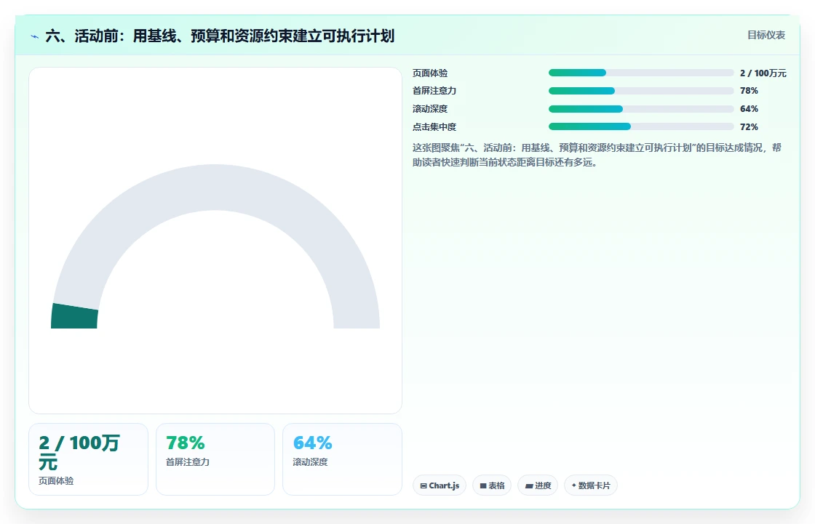Screen dimensions: 815x524
Task: Click the 滚动深度 caption in data card
Action: point(310,461)
